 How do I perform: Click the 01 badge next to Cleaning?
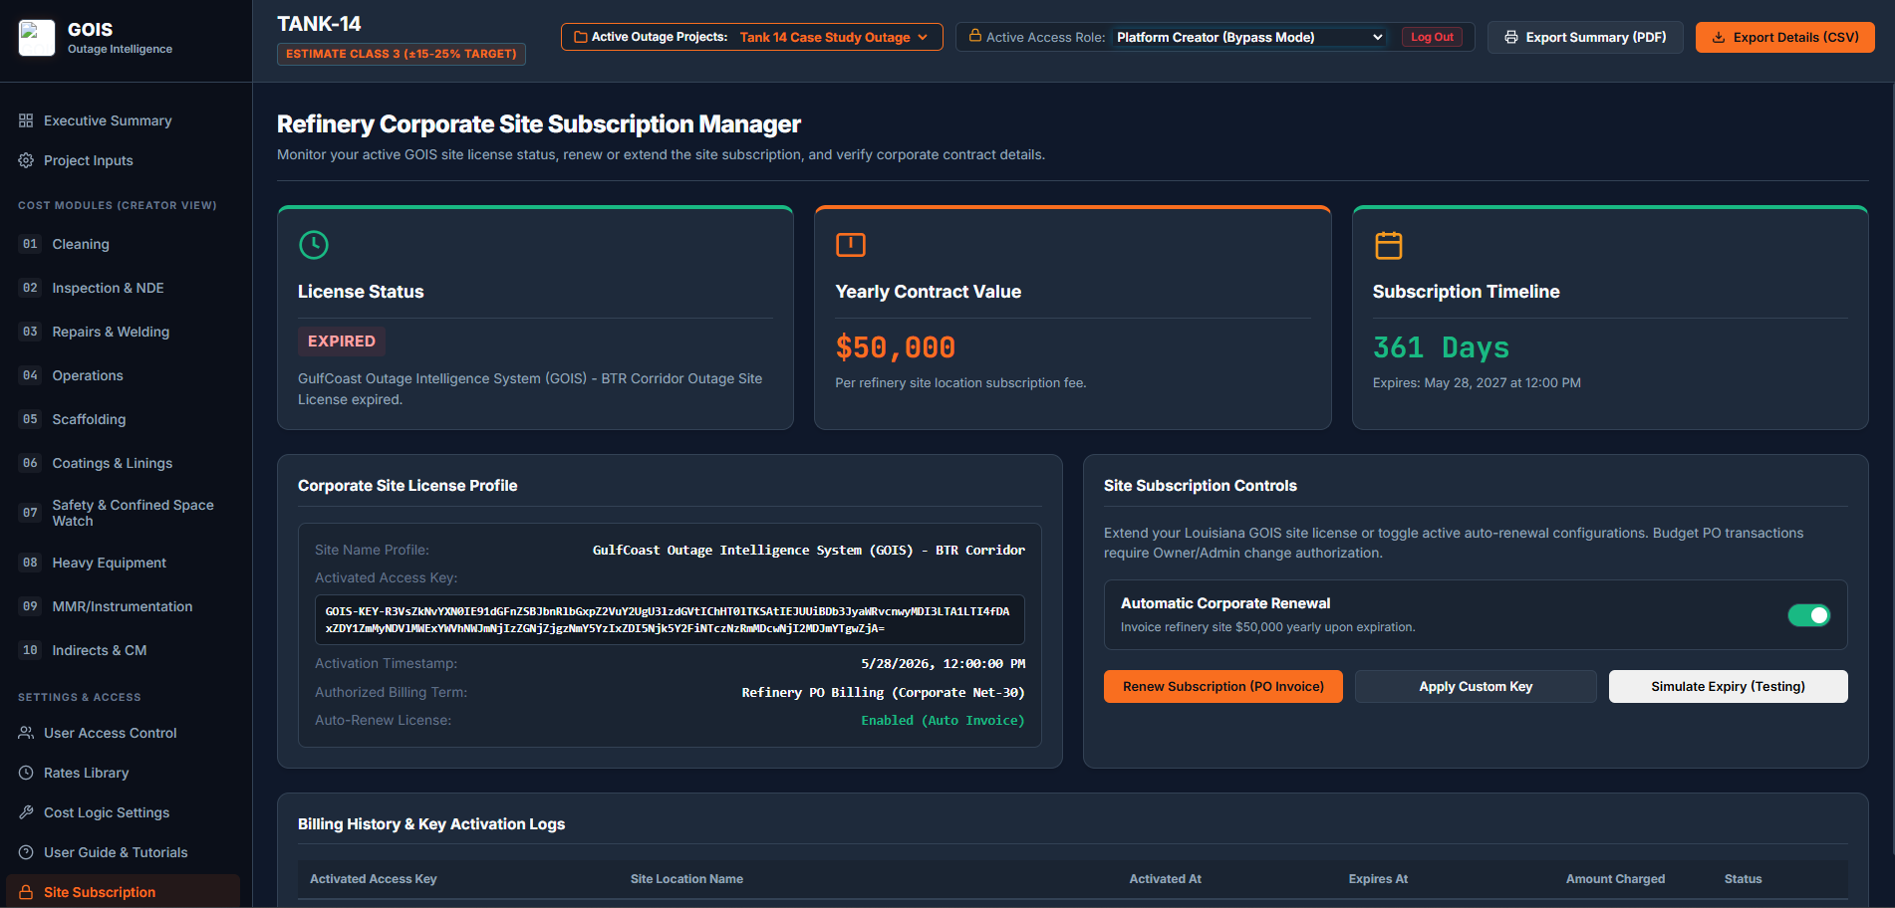[x=30, y=244]
